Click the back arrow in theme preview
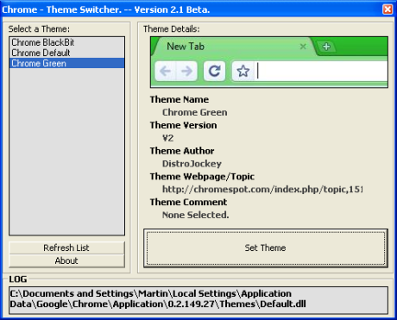This screenshot has height=320, width=397. pyautogui.click(x=166, y=71)
